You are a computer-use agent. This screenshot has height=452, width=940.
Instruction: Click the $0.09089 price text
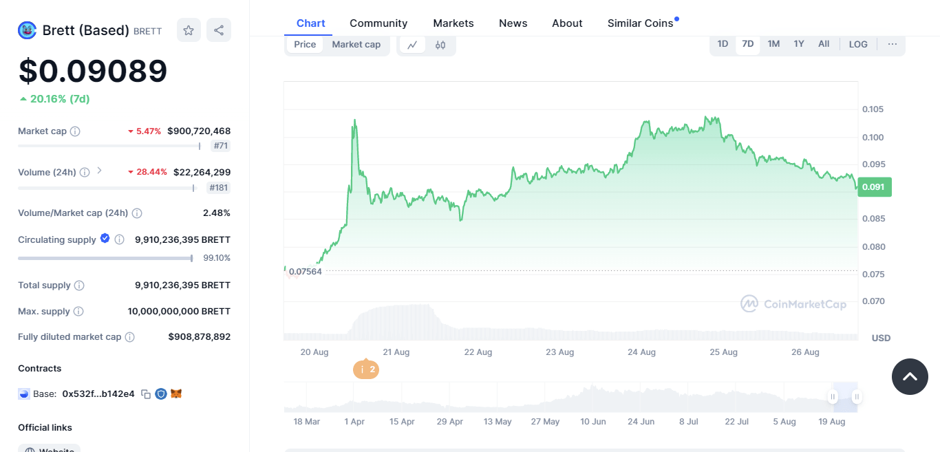(x=93, y=72)
